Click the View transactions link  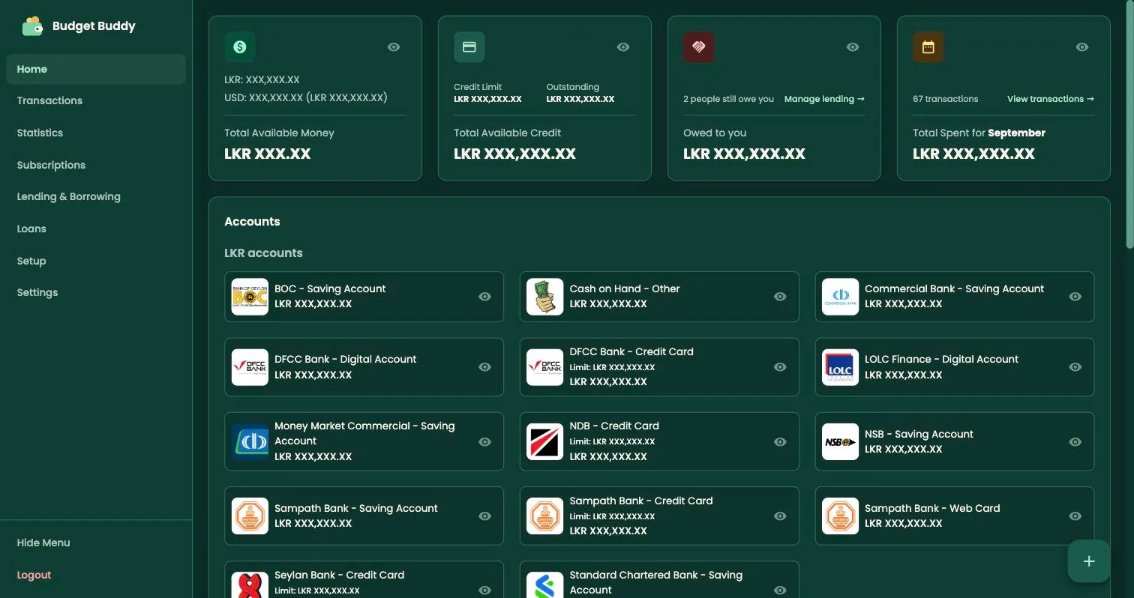(x=1050, y=99)
